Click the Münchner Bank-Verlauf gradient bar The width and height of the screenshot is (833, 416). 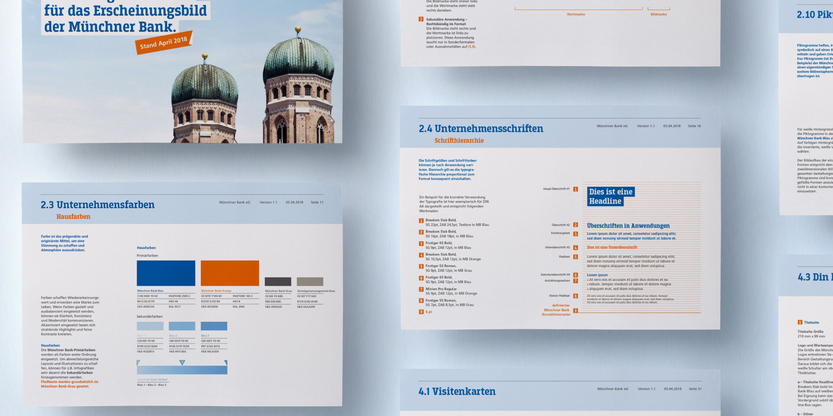click(x=182, y=370)
